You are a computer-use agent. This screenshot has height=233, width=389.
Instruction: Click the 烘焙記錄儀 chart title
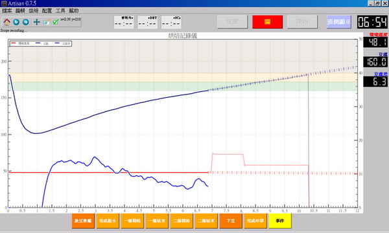coord(183,36)
